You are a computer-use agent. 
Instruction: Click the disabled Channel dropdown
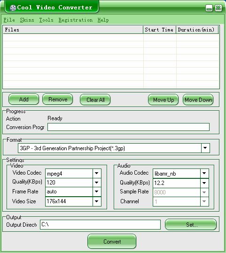pyautogui.click(x=181, y=201)
